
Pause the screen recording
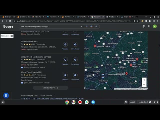coord(6,95)
